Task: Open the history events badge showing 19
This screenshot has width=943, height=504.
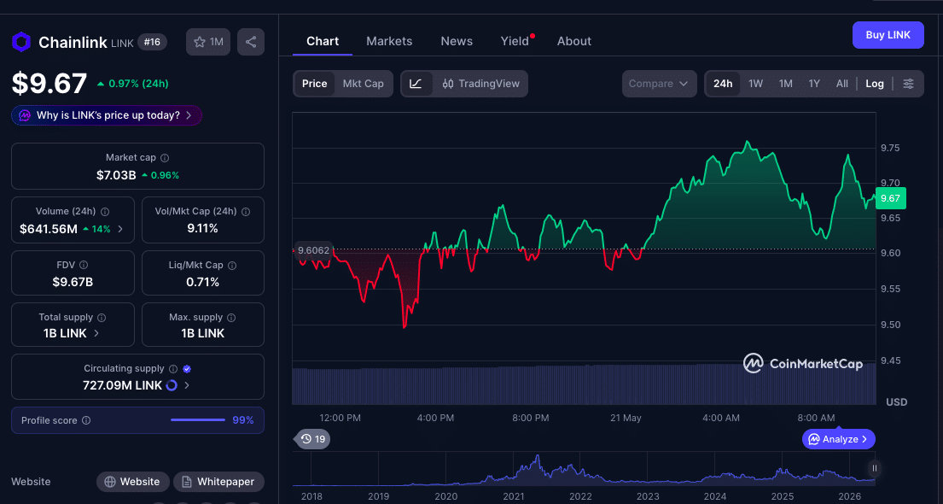Action: coord(313,439)
